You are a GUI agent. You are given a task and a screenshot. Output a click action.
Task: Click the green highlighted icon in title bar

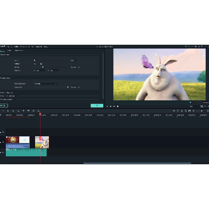click(186, 46)
